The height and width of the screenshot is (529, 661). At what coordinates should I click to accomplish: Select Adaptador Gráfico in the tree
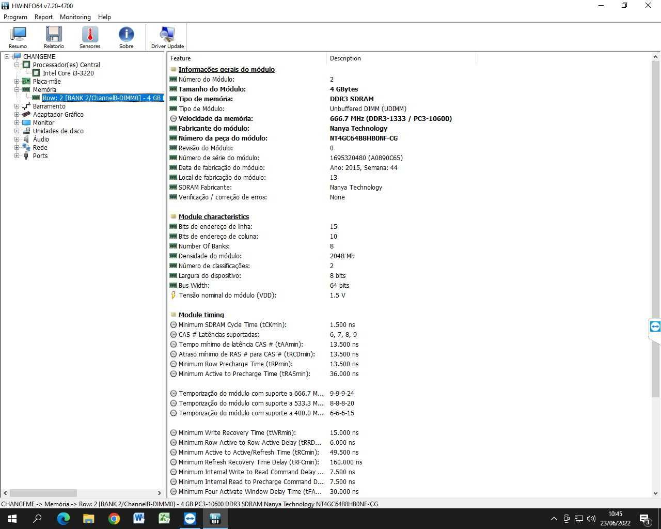pos(58,114)
